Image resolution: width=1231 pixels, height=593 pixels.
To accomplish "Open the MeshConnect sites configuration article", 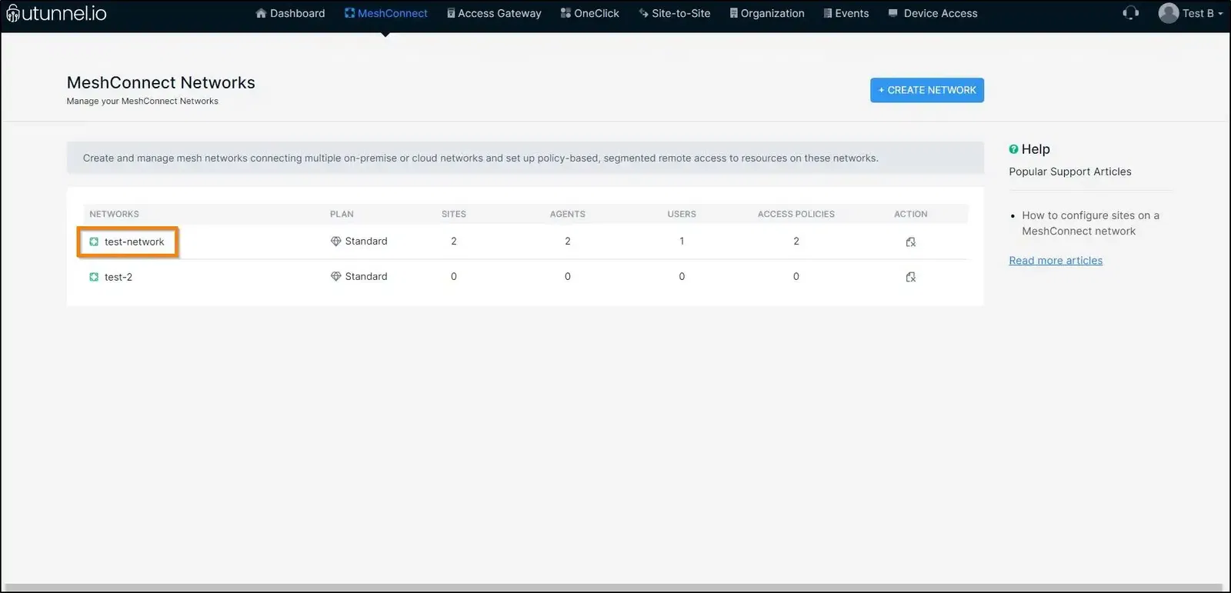I will click(1090, 223).
